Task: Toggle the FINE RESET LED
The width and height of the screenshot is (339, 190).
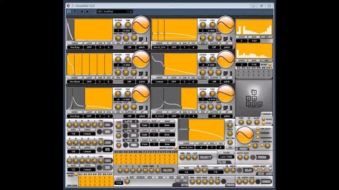Action: pyautogui.click(x=258, y=129)
